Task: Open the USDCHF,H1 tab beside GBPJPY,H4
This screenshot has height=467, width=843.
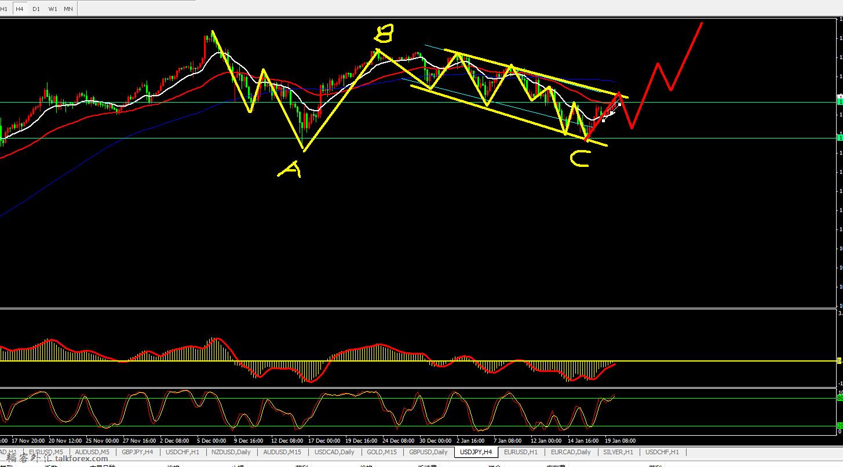Action: pos(183,452)
